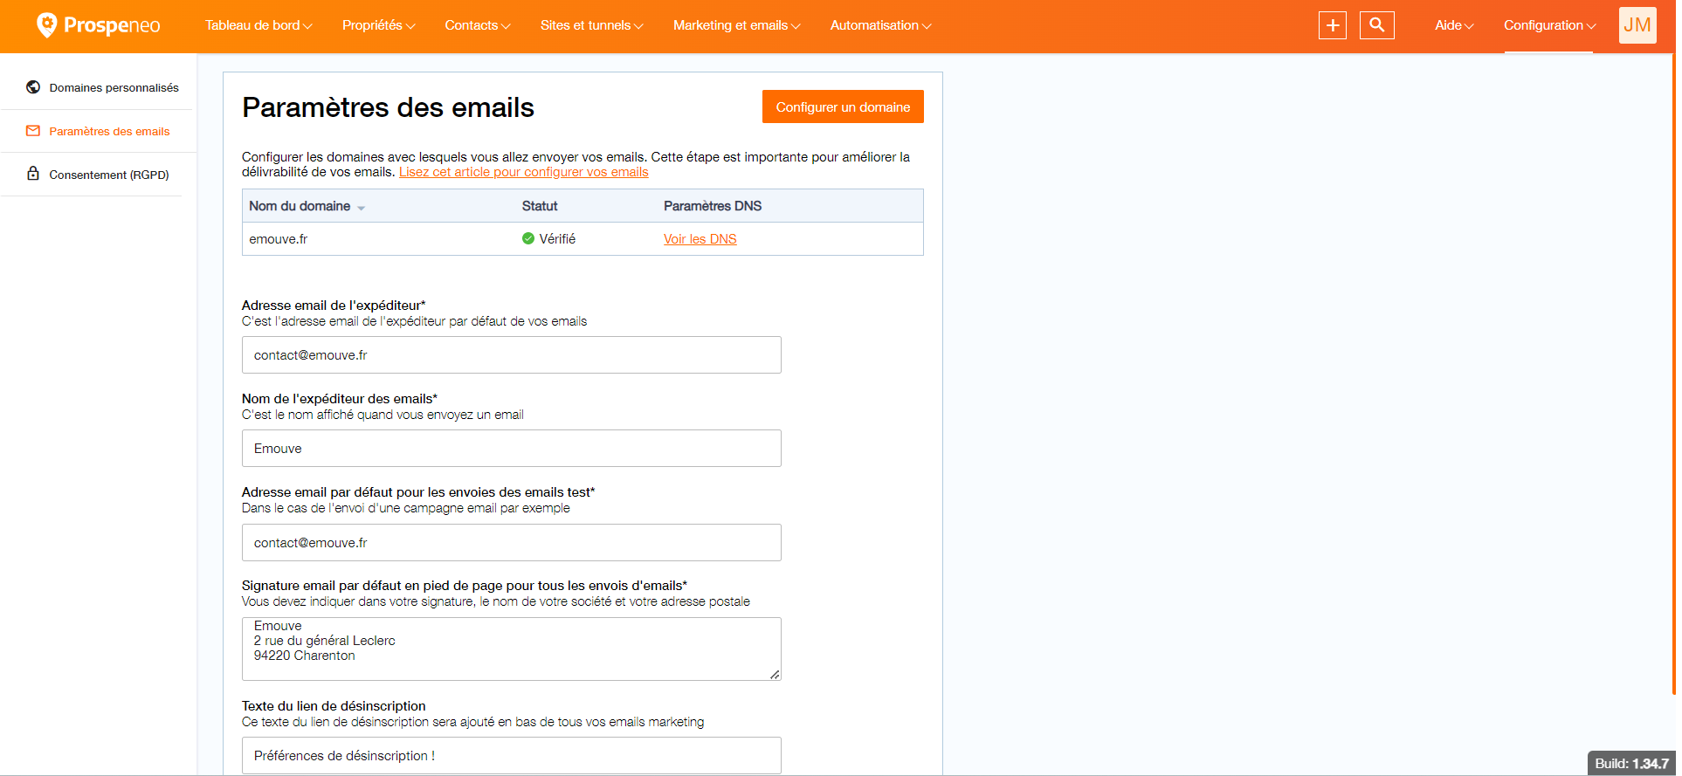
Task: Open the Aide dropdown
Action: click(1454, 25)
